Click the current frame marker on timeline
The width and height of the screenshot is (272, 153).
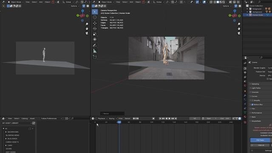tap(119, 122)
